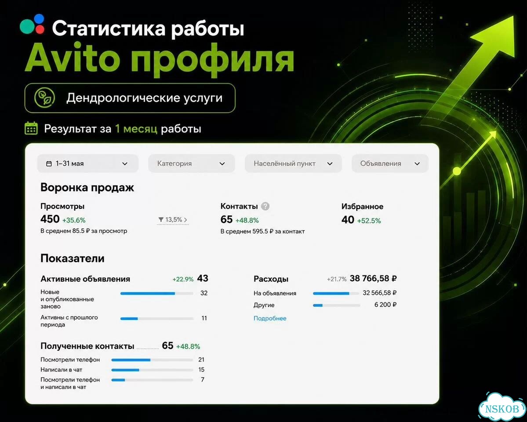Click the На объявления expenses bar
Image resolution: width=527 pixels, height=422 pixels.
click(x=336, y=293)
